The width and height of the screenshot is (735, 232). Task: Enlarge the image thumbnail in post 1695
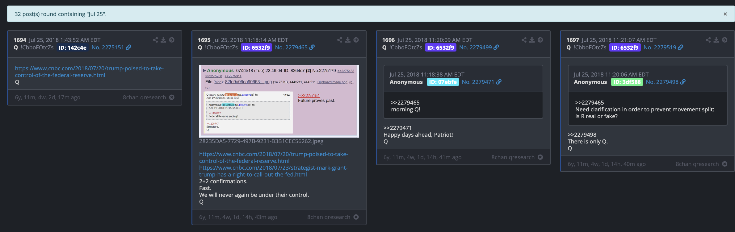[x=279, y=101]
